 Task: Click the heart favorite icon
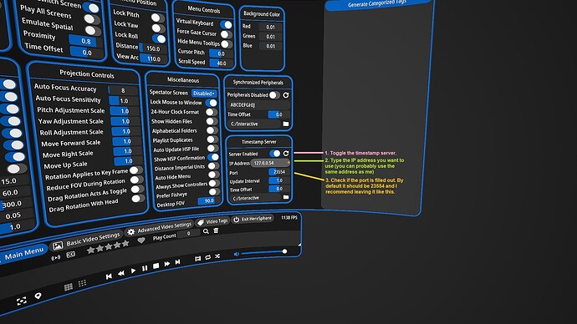pyautogui.click(x=141, y=240)
